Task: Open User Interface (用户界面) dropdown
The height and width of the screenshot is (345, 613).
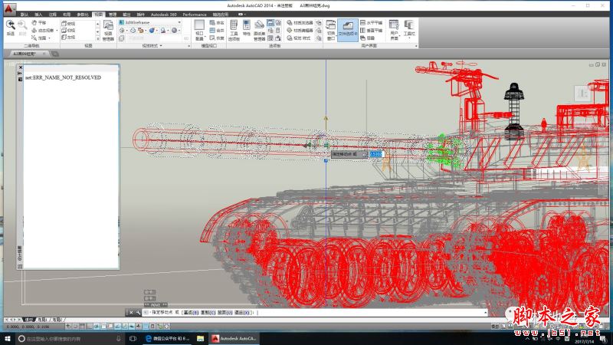Action: [x=394, y=30]
